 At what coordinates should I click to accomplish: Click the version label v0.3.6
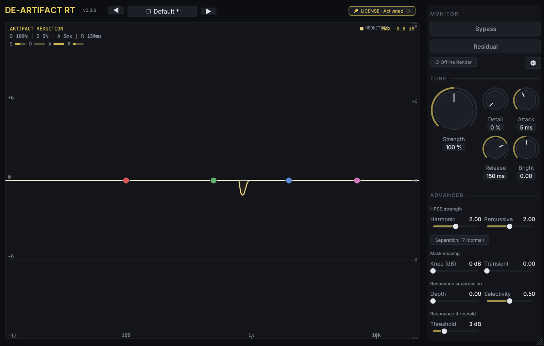coord(90,11)
